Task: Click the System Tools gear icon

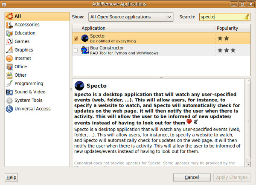Action: (9, 101)
